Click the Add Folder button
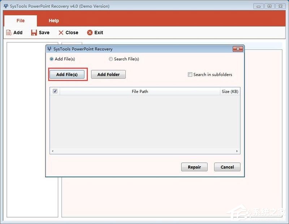The image size is (289, 224). pos(108,74)
